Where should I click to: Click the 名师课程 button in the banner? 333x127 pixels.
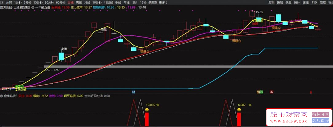click(320, 121)
